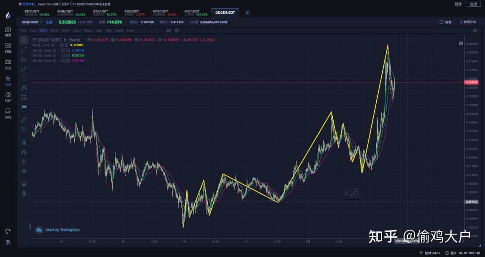This screenshot has width=485, height=257.
Task: Open the 币币 spot trading sidebar item
Action: [8, 81]
